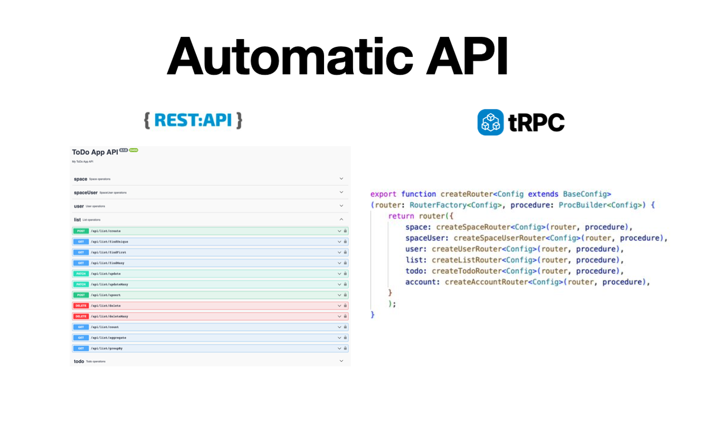
Task: Click the PATCH badge on /api/list/update
Action: click(81, 273)
